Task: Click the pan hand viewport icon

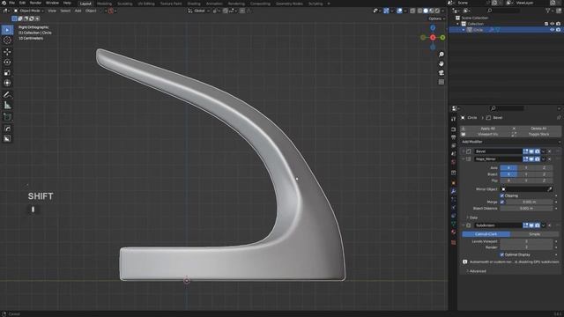Action: (x=442, y=63)
